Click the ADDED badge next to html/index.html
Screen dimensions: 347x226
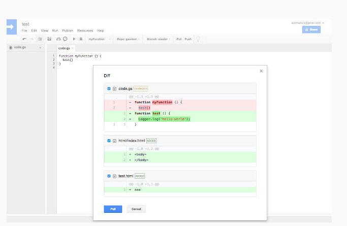tap(151, 141)
